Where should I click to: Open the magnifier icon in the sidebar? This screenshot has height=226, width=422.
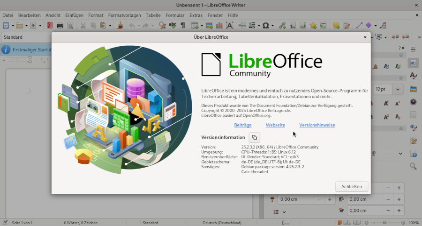point(414,166)
